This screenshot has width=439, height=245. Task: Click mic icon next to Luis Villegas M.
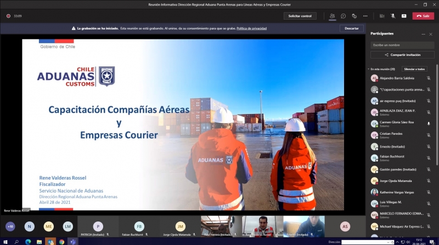tap(429, 203)
